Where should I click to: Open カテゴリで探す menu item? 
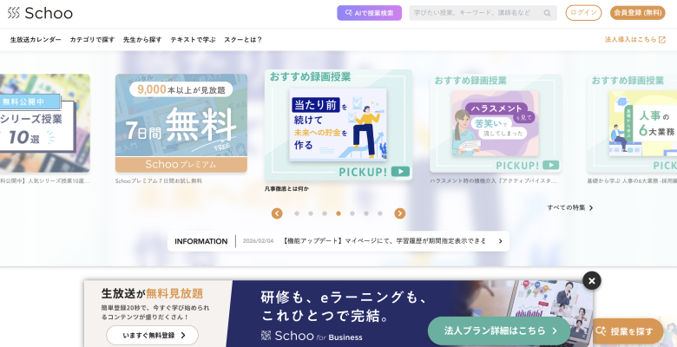pos(92,39)
